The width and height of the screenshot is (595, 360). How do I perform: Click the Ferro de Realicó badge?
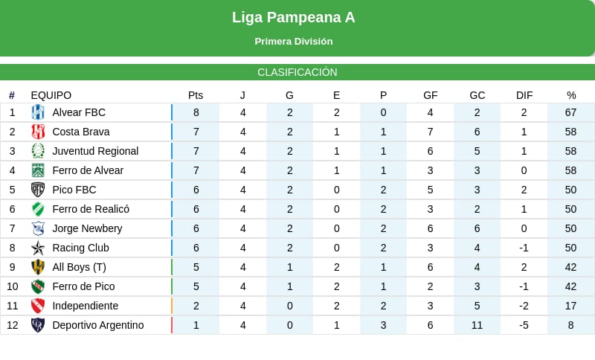38,209
